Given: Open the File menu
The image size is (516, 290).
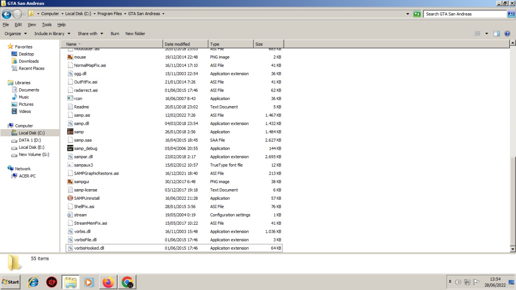Looking at the screenshot, I should click(x=6, y=25).
